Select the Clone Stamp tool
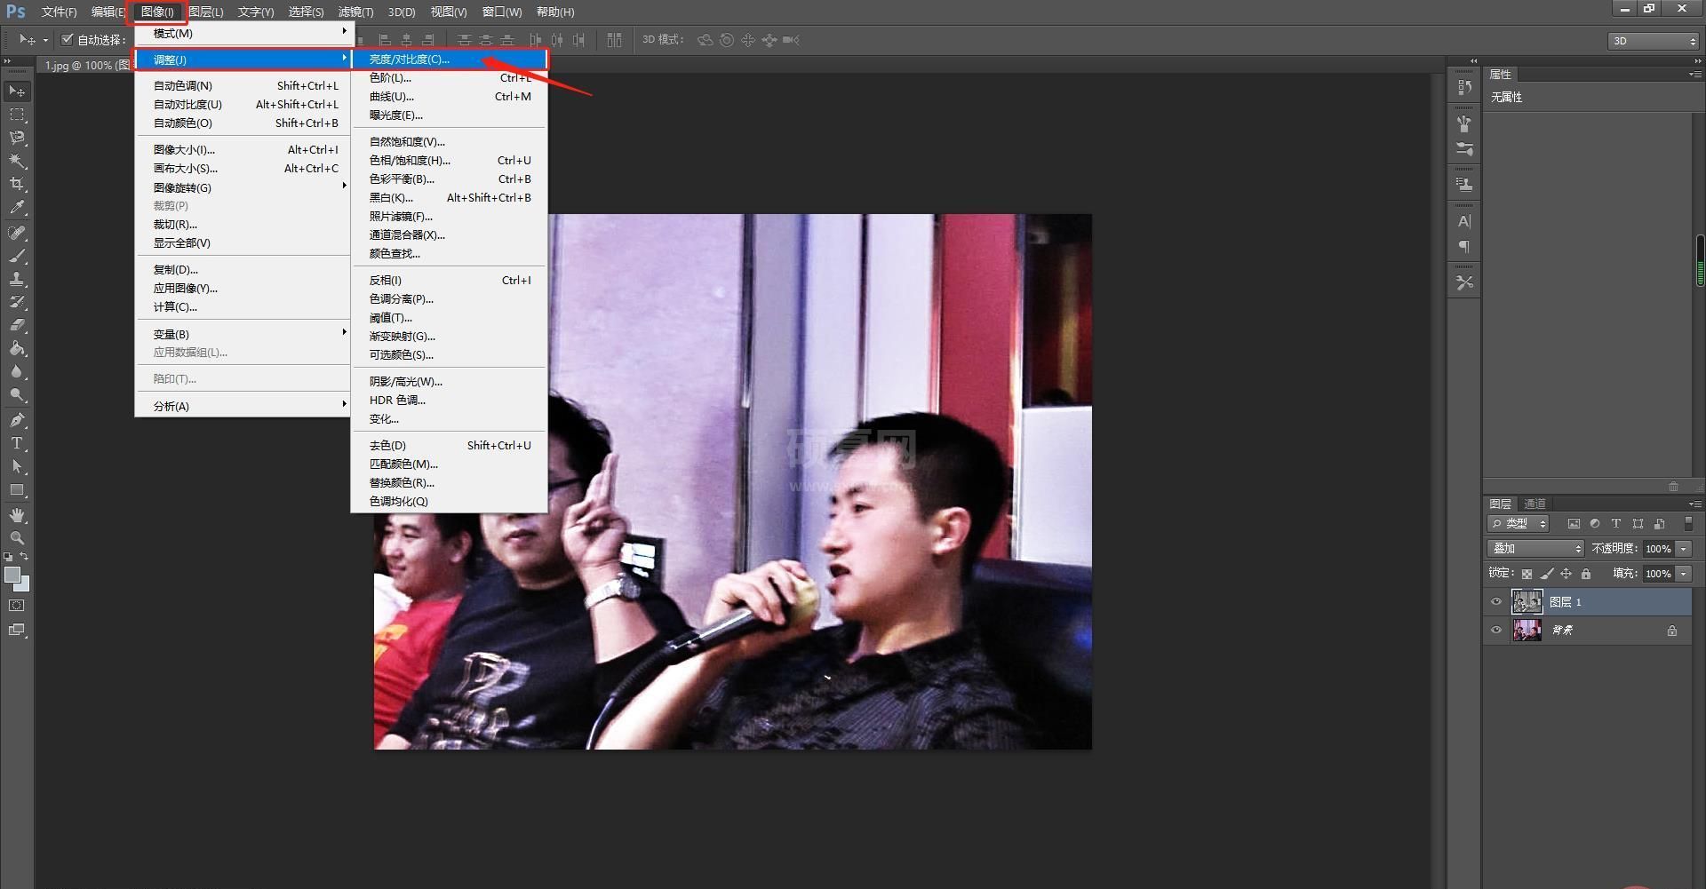1706x889 pixels. 17,279
